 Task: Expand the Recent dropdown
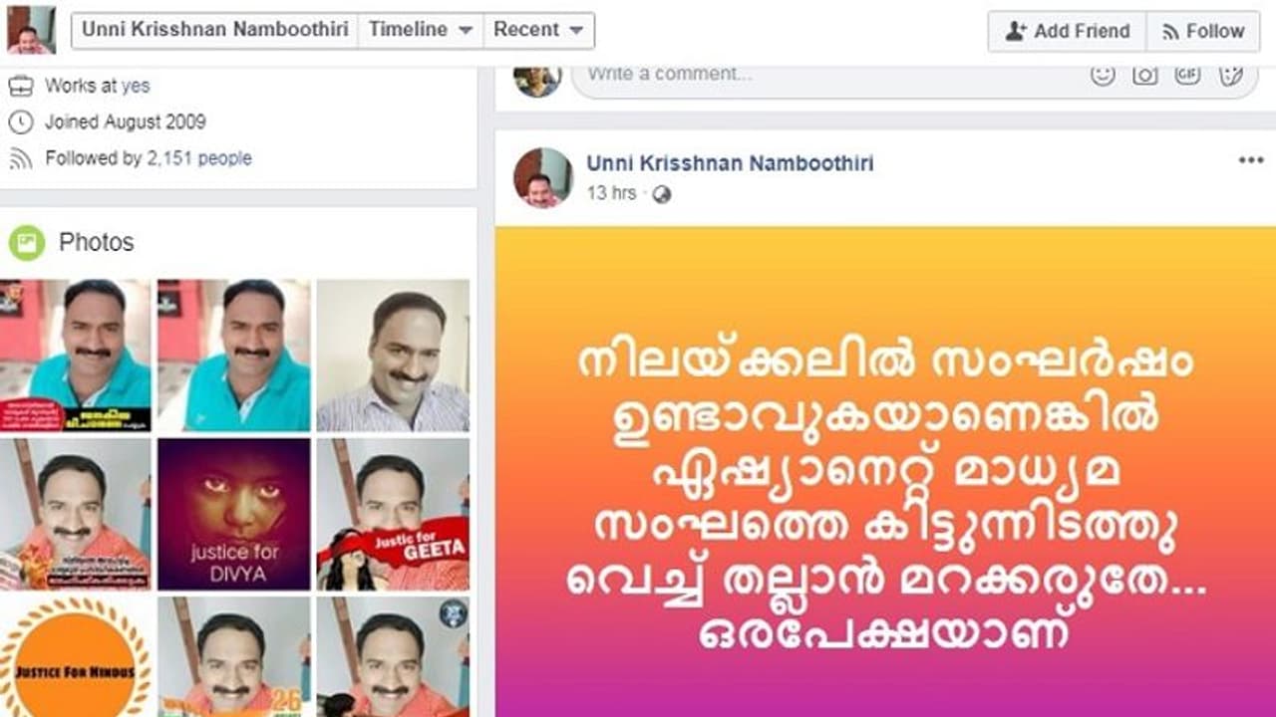pyautogui.click(x=538, y=30)
